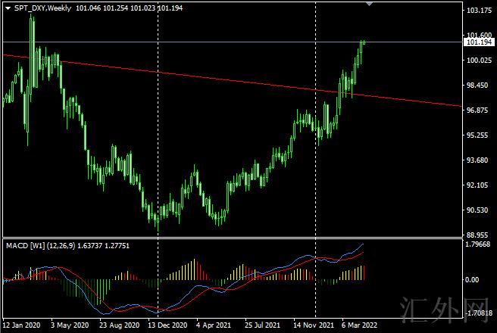
Task: Click the 13 Dec 2020 date label
Action: [x=167, y=326]
